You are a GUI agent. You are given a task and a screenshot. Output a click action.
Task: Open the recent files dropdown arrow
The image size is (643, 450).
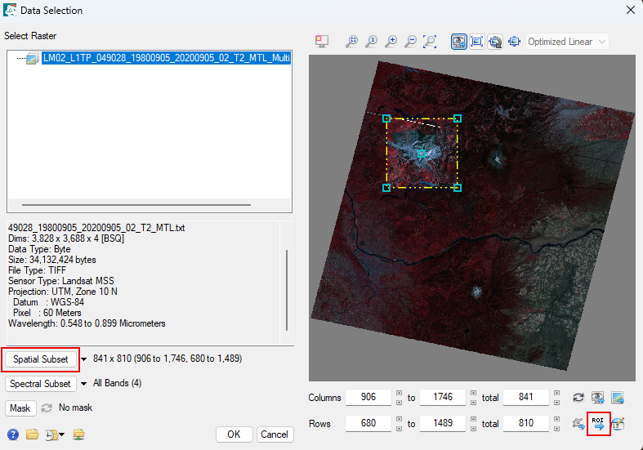[61, 434]
